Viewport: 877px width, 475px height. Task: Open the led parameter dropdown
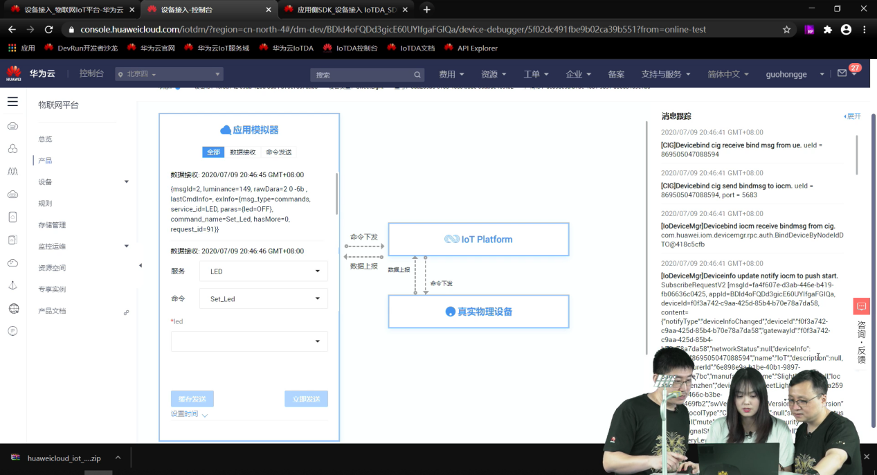pyautogui.click(x=249, y=341)
